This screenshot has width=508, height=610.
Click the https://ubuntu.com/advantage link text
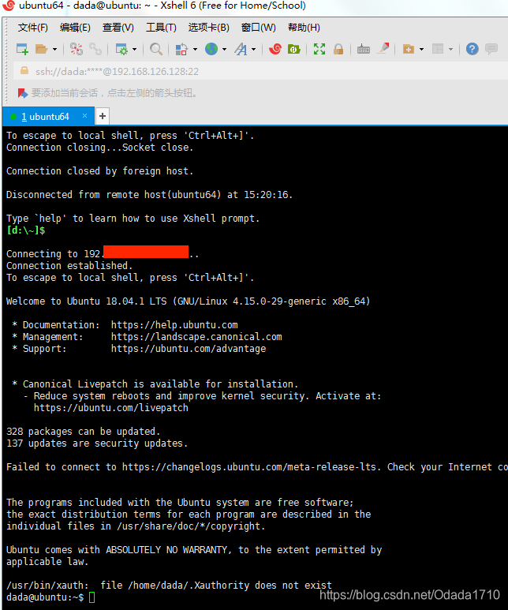click(189, 349)
